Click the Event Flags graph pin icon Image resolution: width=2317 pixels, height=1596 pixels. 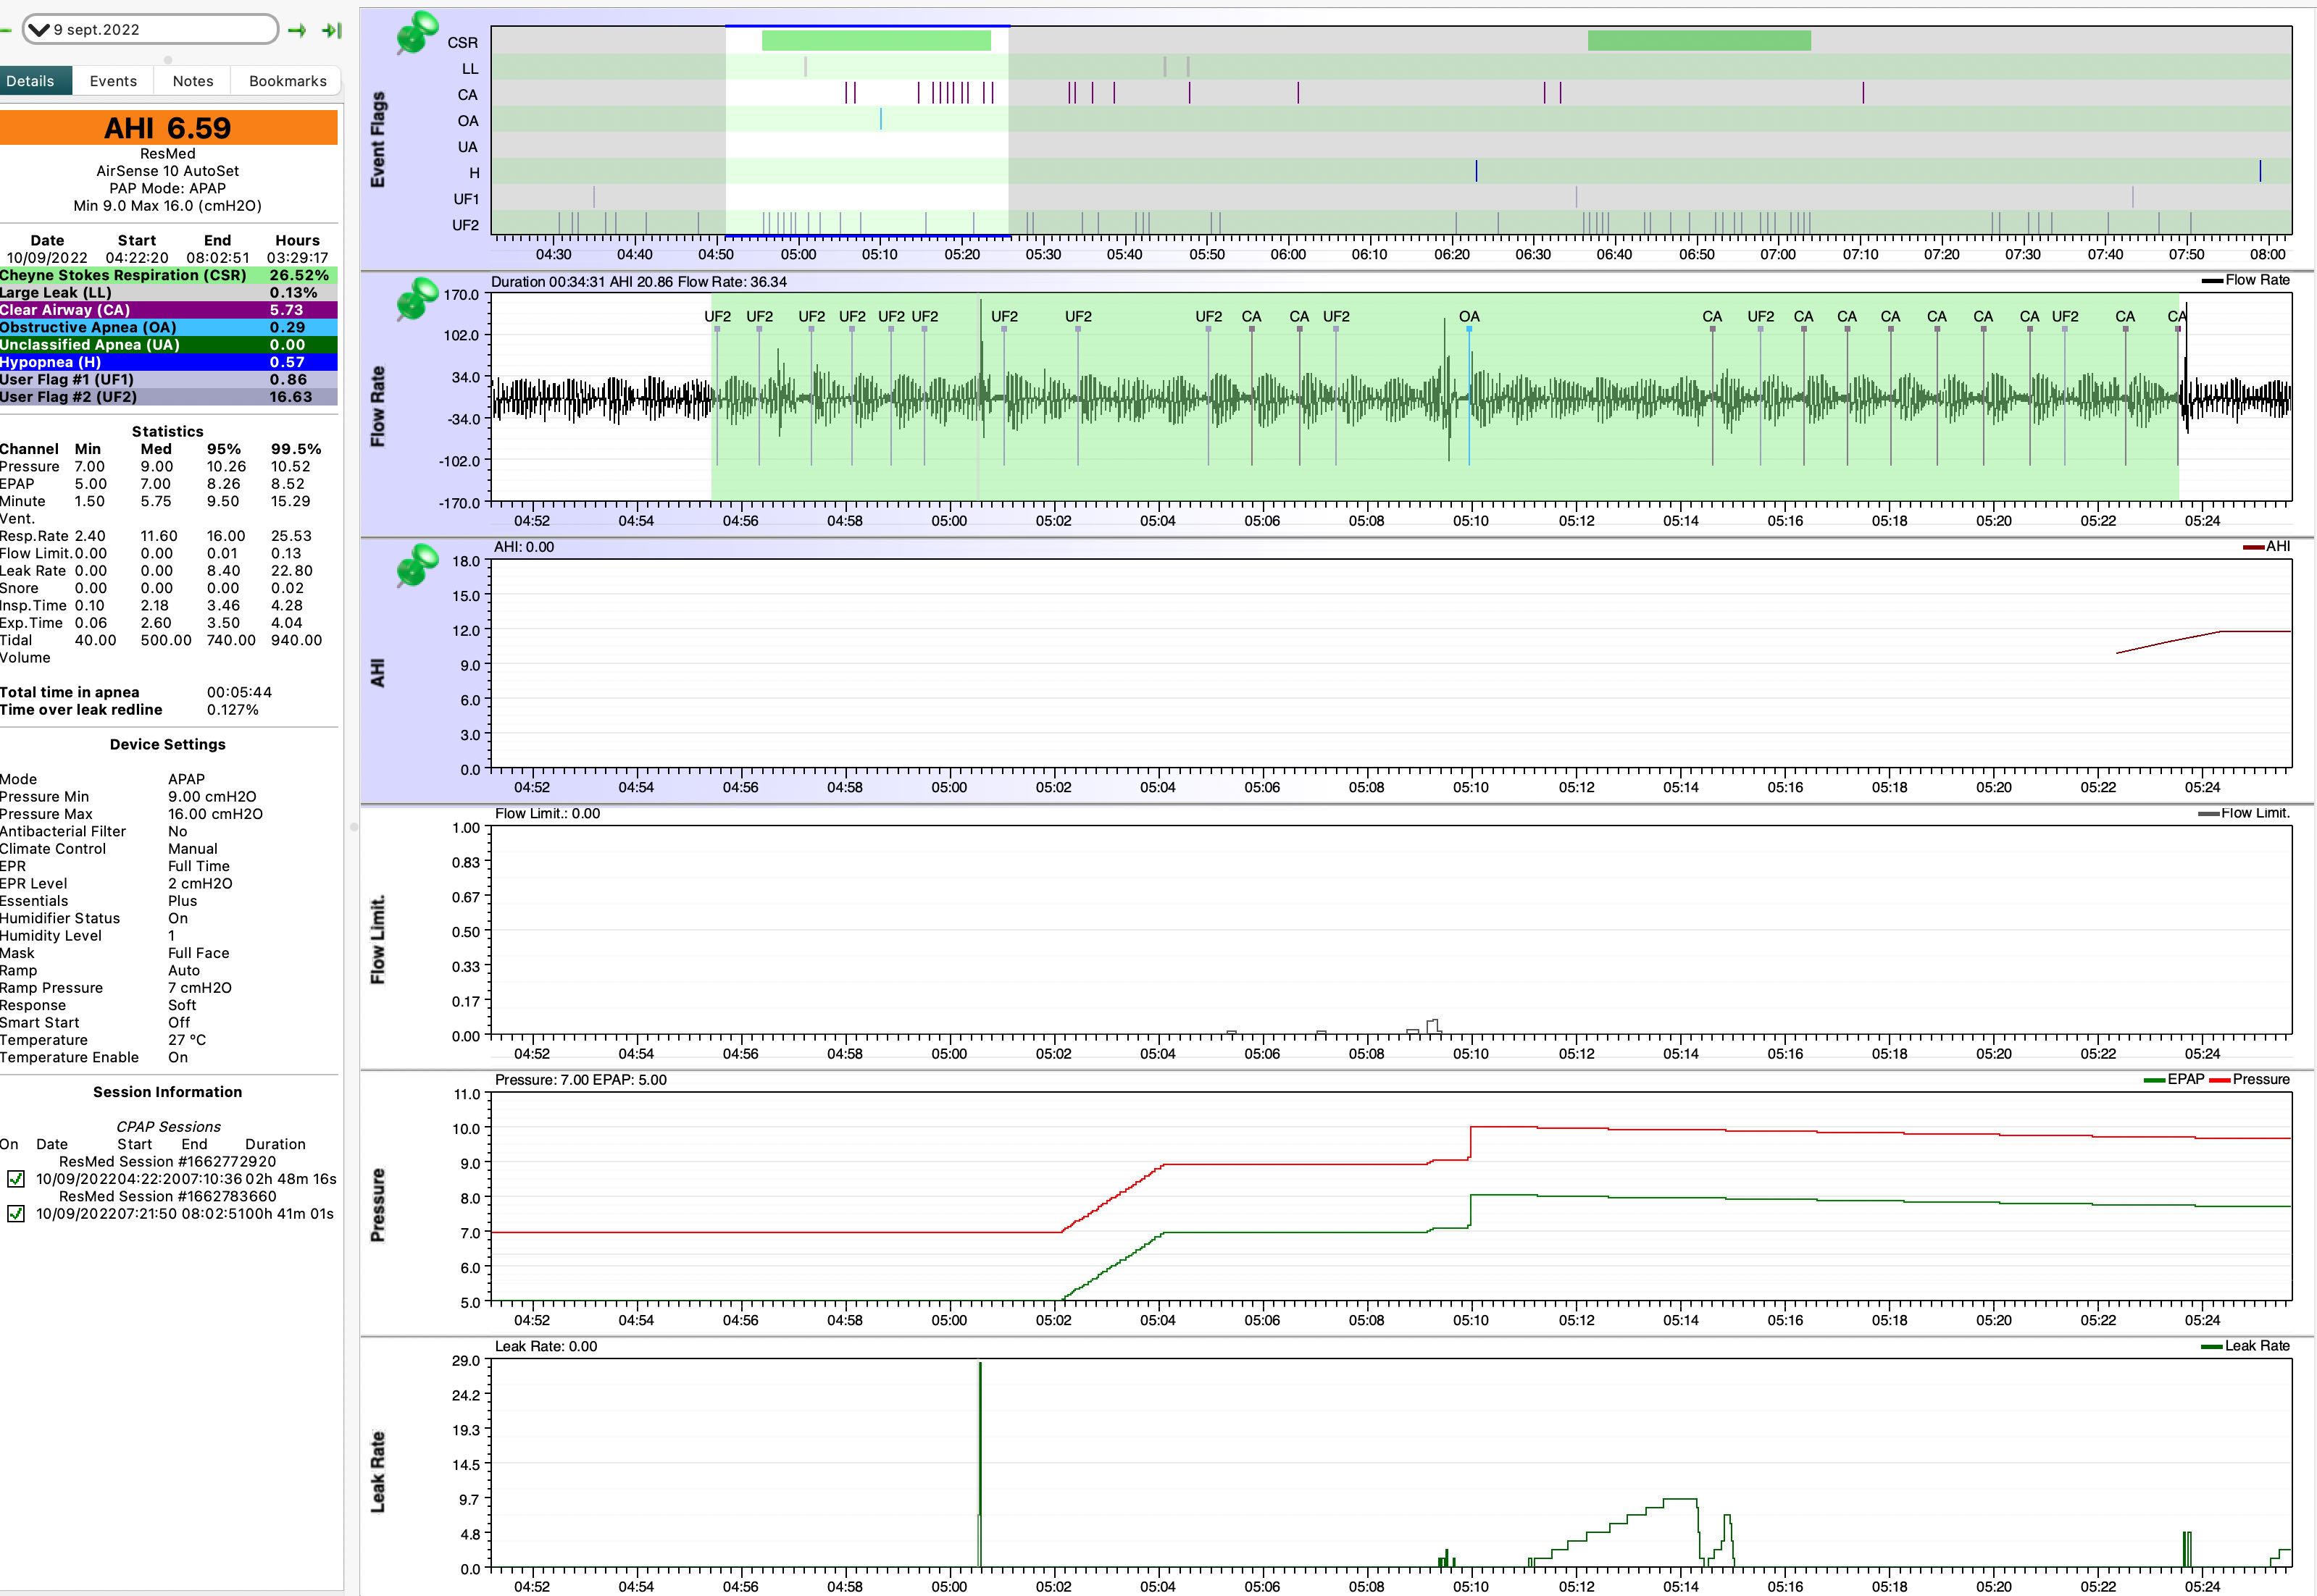click(x=417, y=34)
